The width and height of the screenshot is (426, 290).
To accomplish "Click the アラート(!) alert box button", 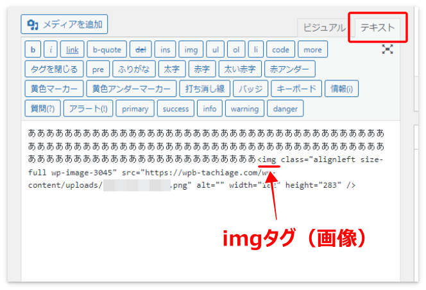I will pyautogui.click(x=89, y=109).
